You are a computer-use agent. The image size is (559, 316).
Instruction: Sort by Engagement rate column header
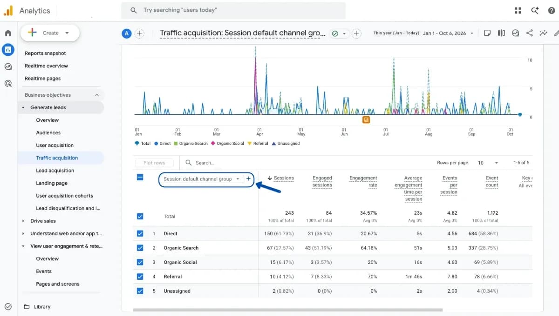click(363, 181)
